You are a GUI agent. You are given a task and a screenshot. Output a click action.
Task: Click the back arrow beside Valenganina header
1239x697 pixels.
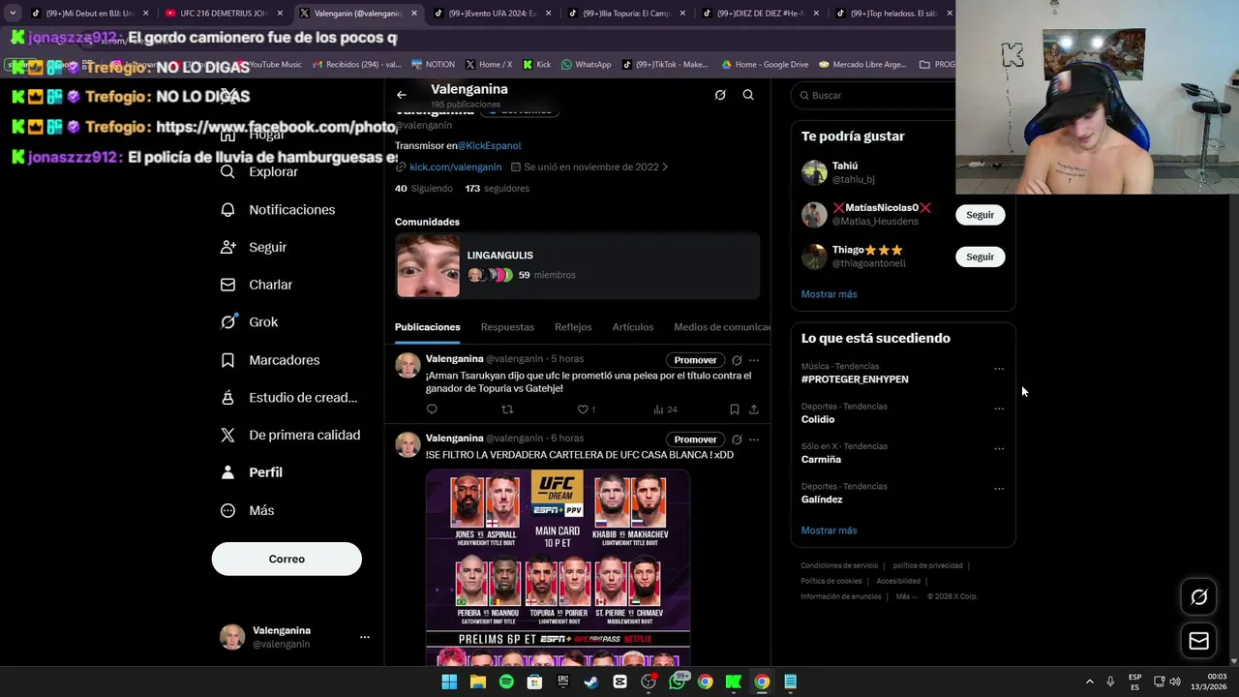(402, 95)
